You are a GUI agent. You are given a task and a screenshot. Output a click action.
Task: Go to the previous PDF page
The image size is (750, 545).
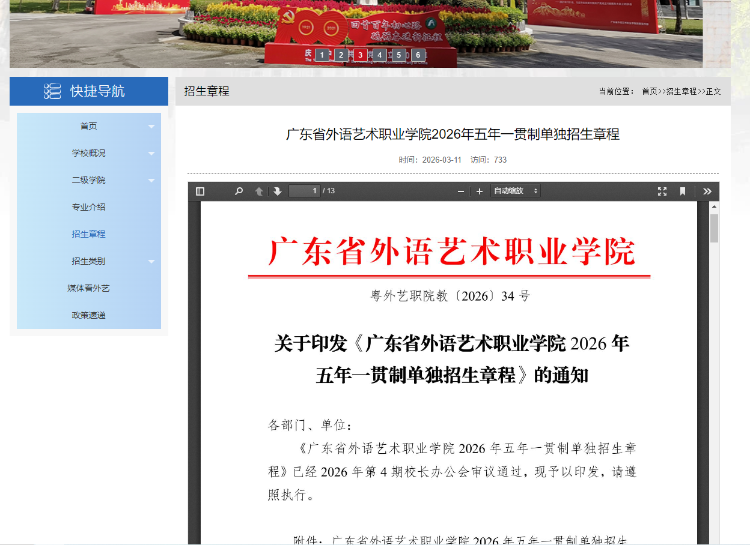pos(258,191)
